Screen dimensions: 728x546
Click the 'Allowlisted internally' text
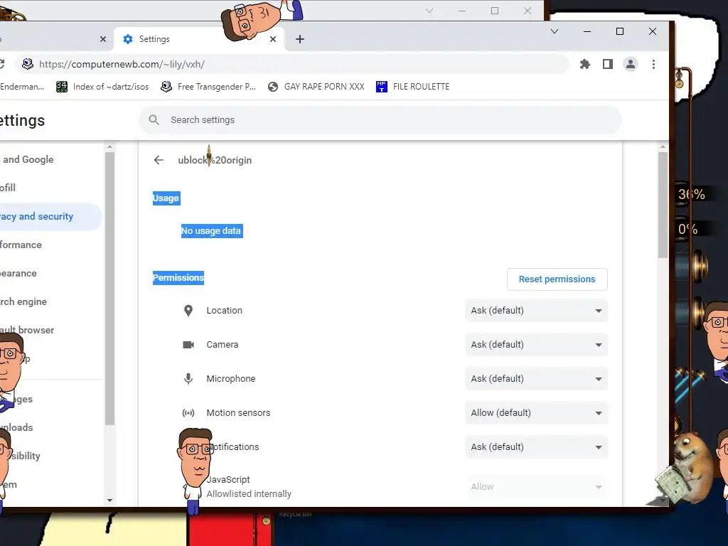click(249, 494)
